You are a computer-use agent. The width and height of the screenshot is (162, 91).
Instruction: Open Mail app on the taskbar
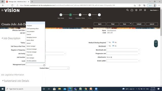click(65, 89)
